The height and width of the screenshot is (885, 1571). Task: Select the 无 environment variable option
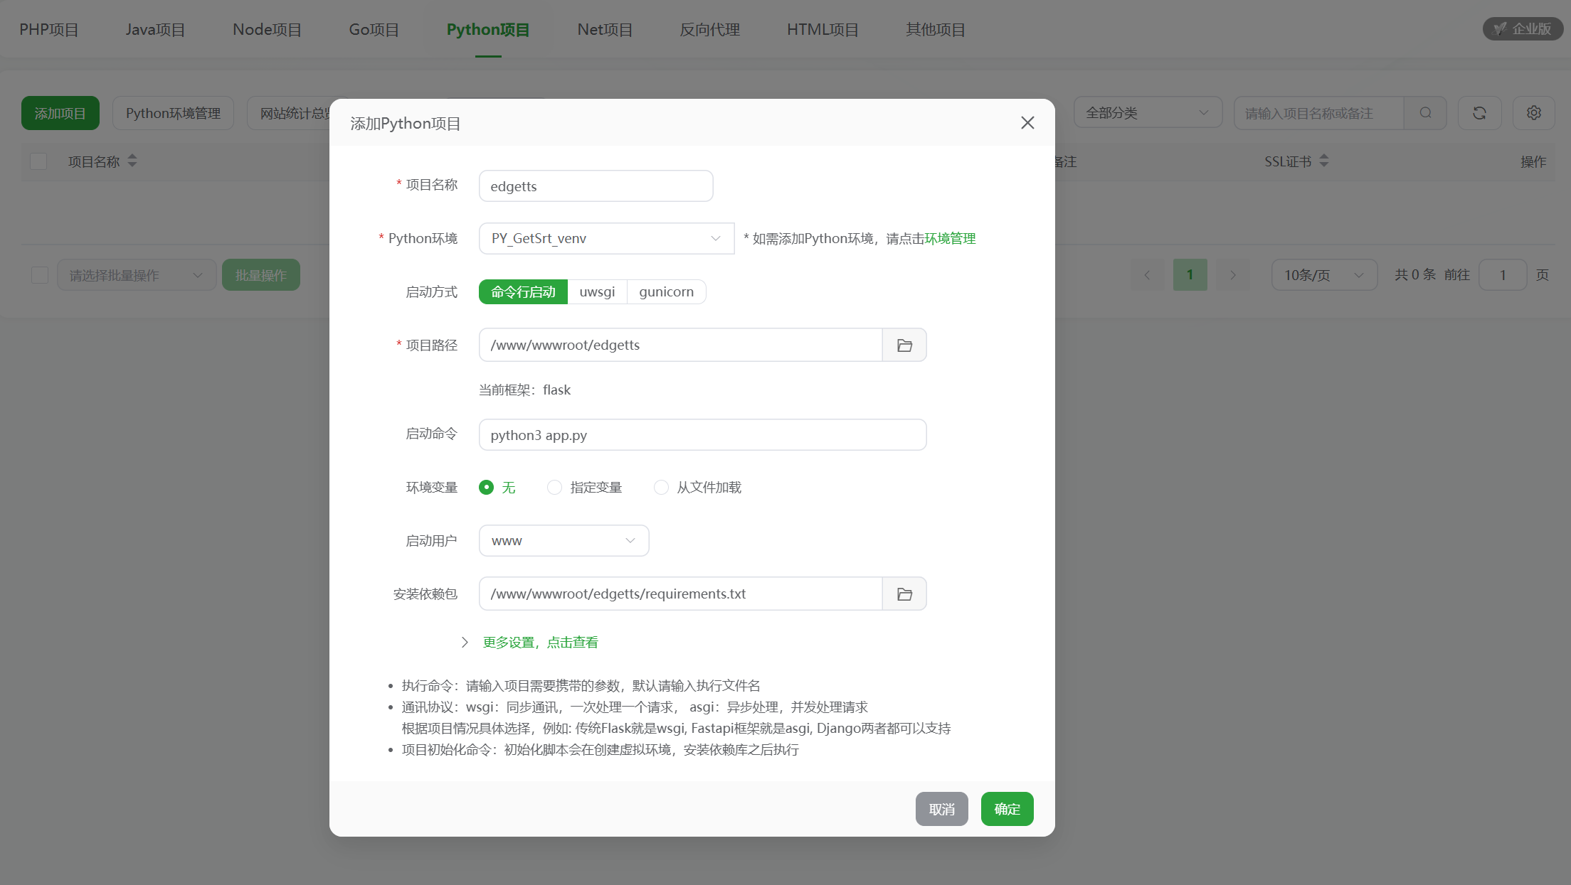pyautogui.click(x=486, y=487)
